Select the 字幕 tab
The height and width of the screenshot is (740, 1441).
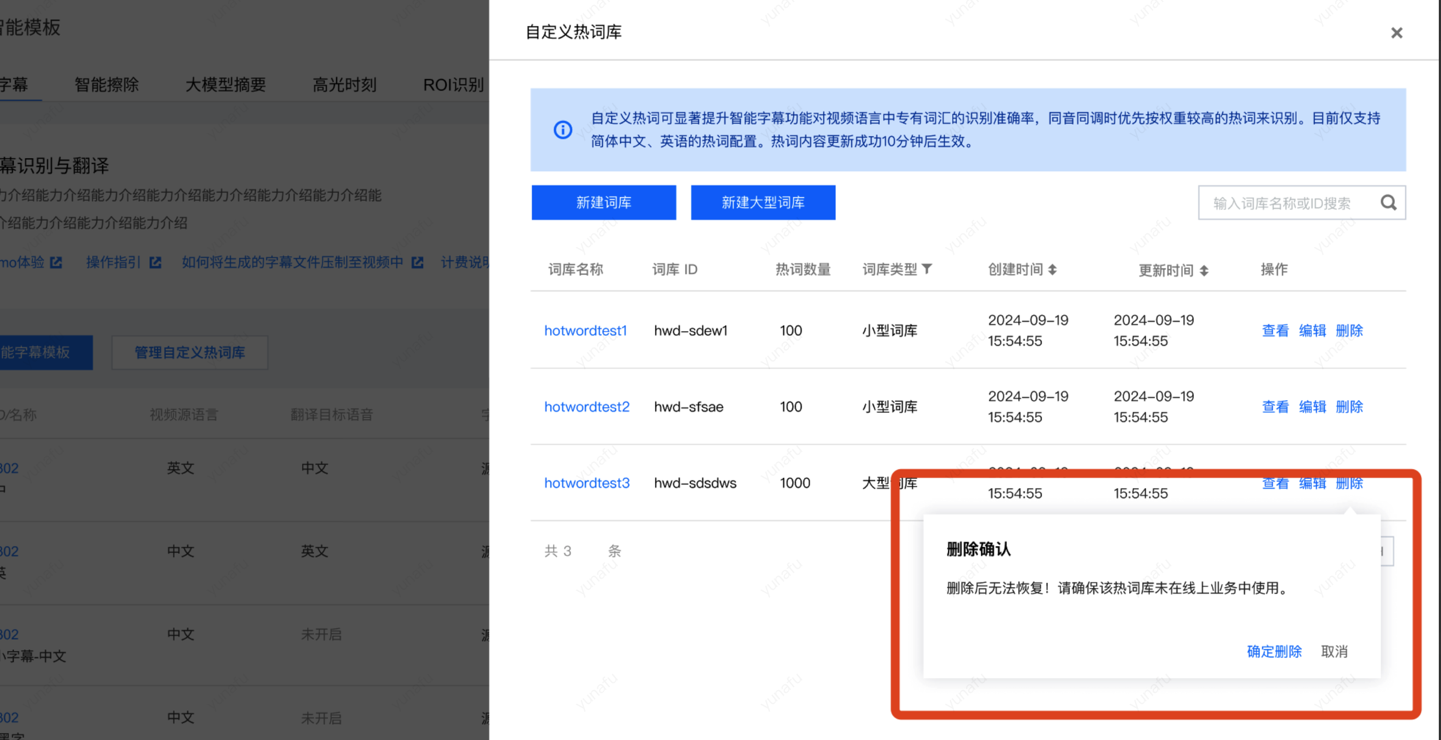[x=14, y=85]
